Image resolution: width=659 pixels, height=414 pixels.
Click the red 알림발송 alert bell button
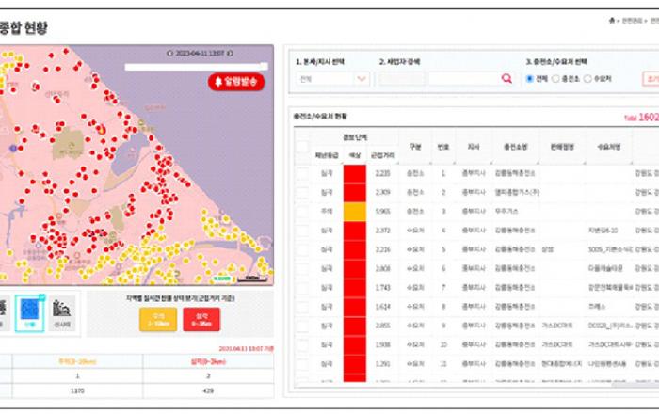point(237,82)
